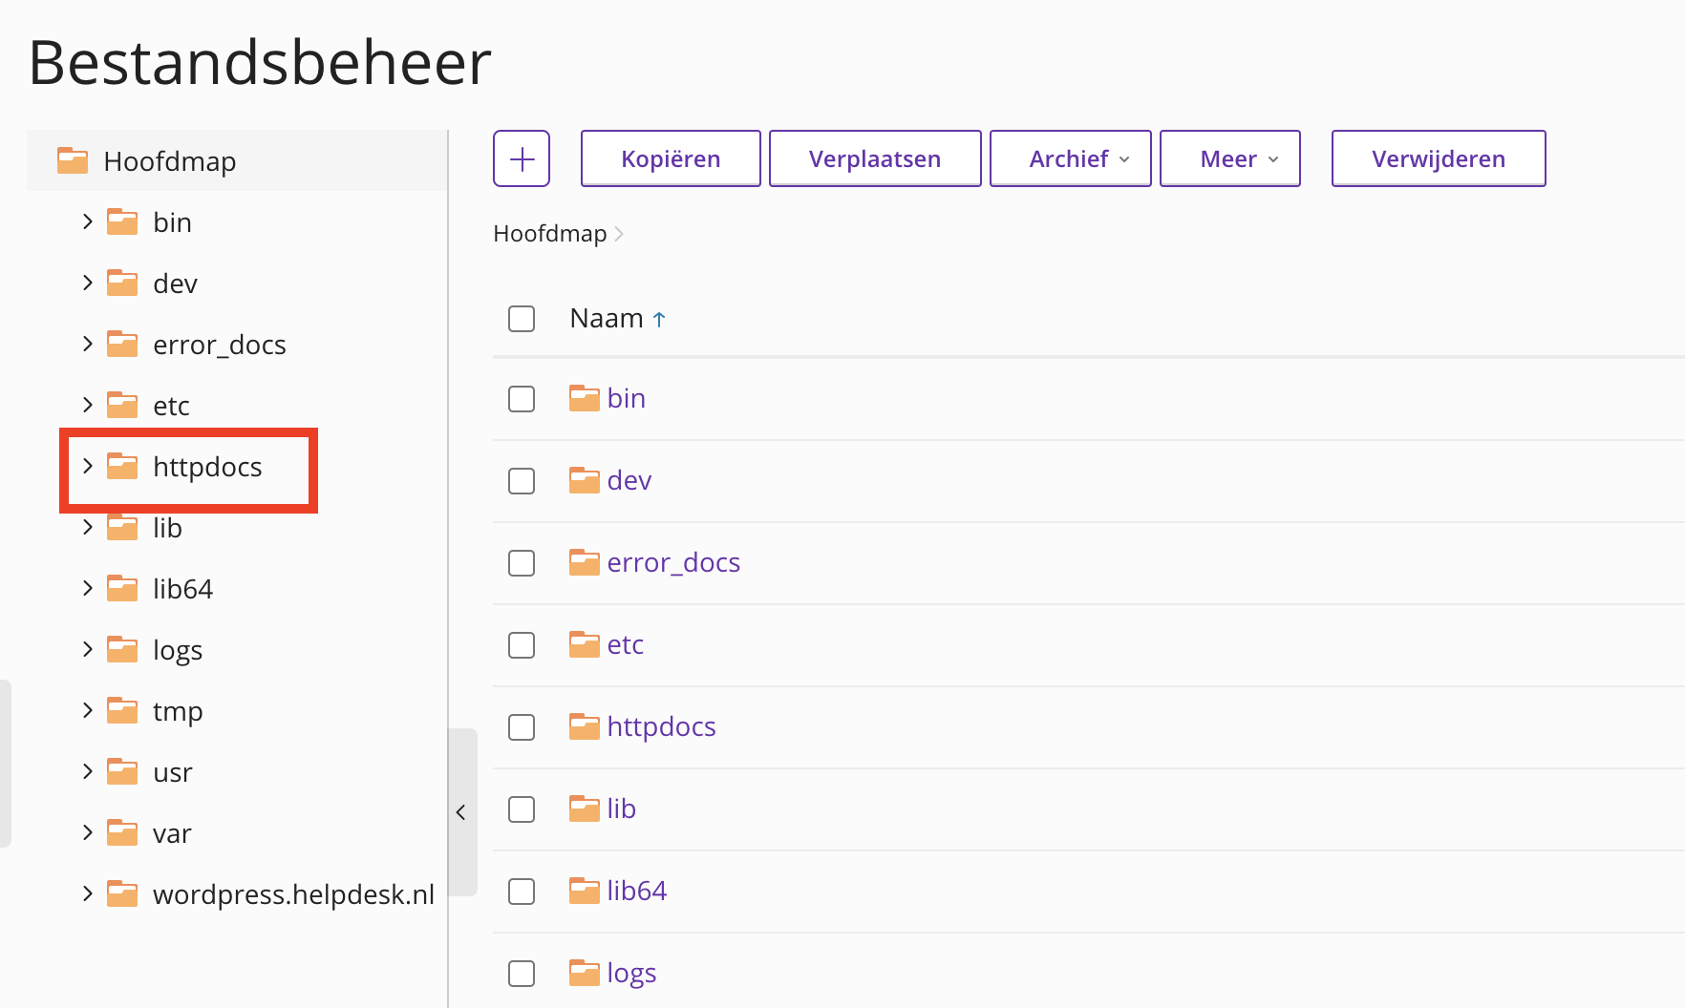Open the Archief dropdown menu

tap(1070, 158)
